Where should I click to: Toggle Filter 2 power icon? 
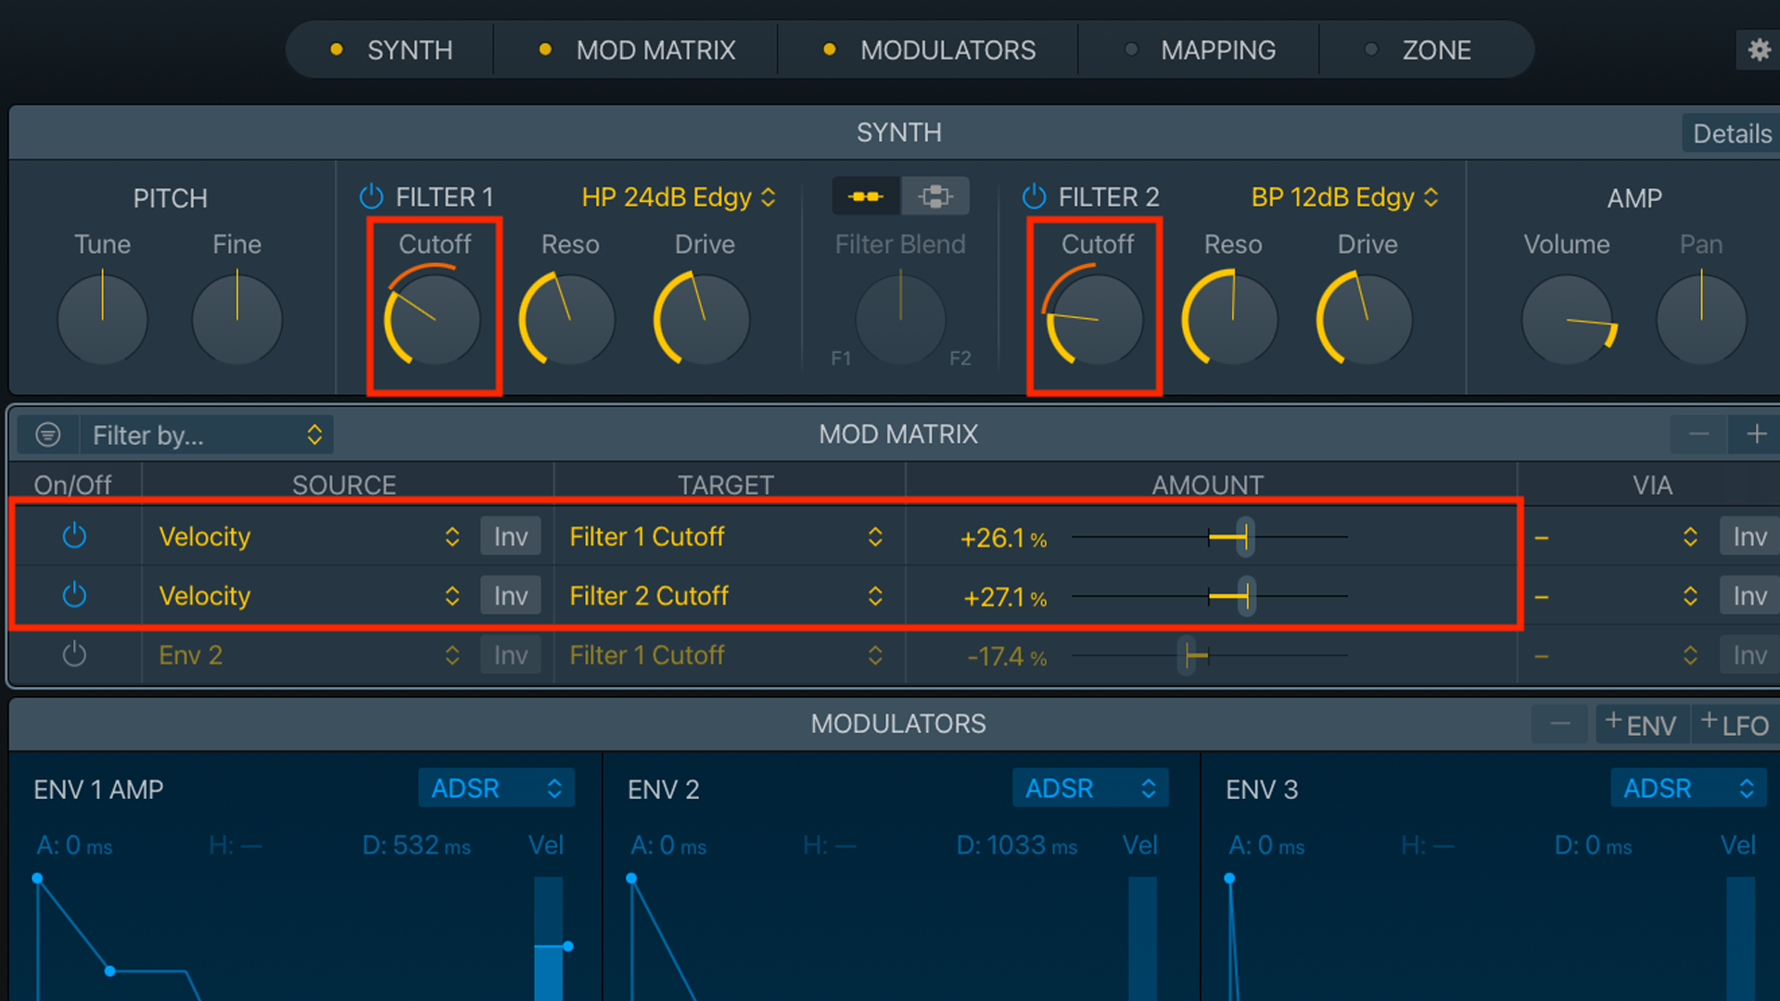tap(1034, 196)
